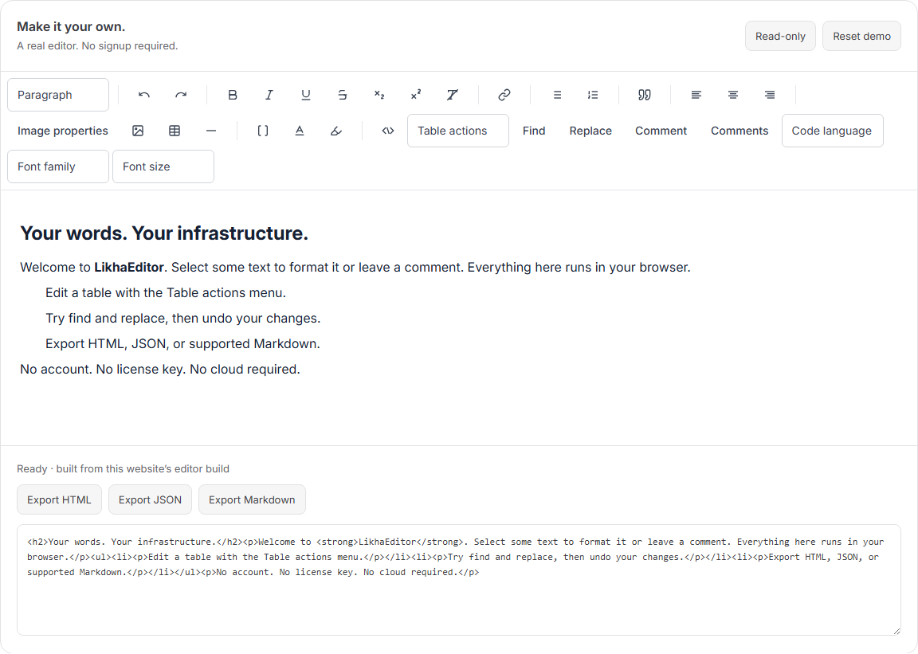This screenshot has width=918, height=654.
Task: Center align the text
Action: click(733, 95)
